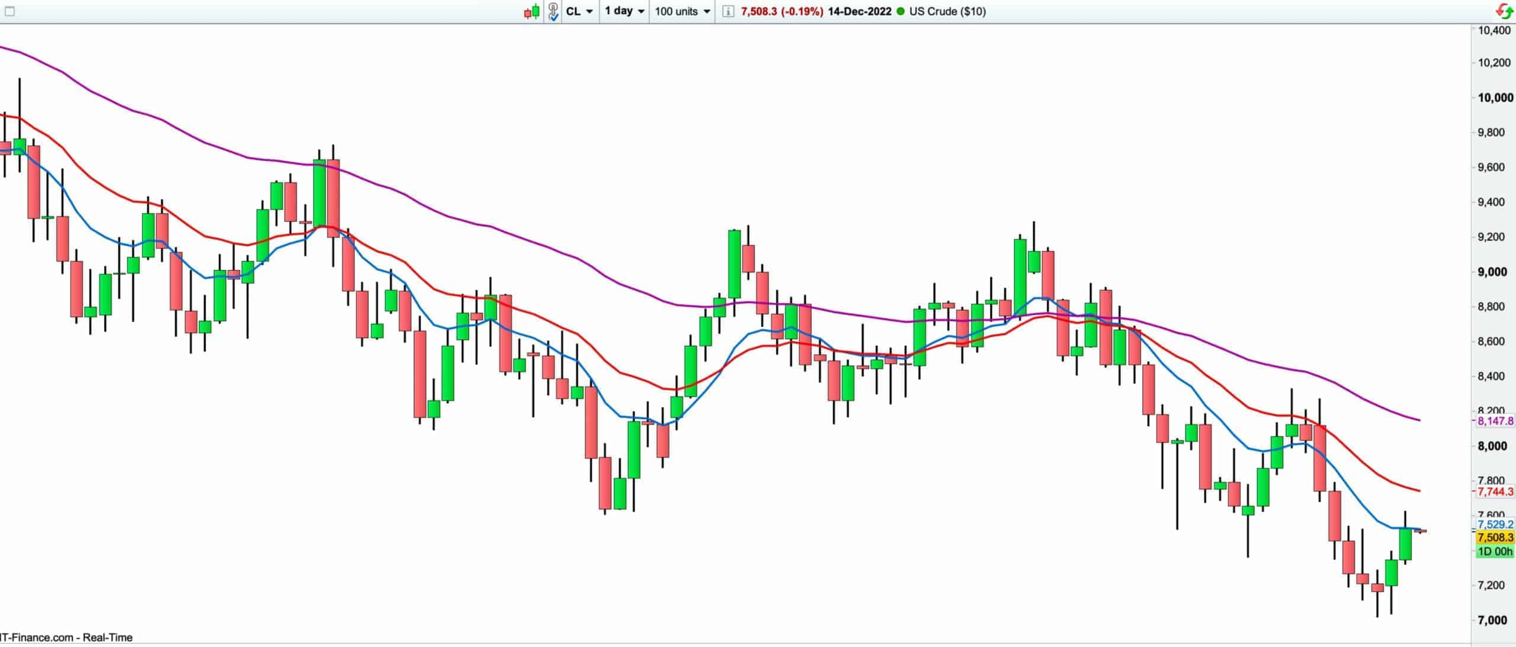Open the instrument info 'i' icon
Image resolution: width=1516 pixels, height=647 pixels.
[728, 11]
